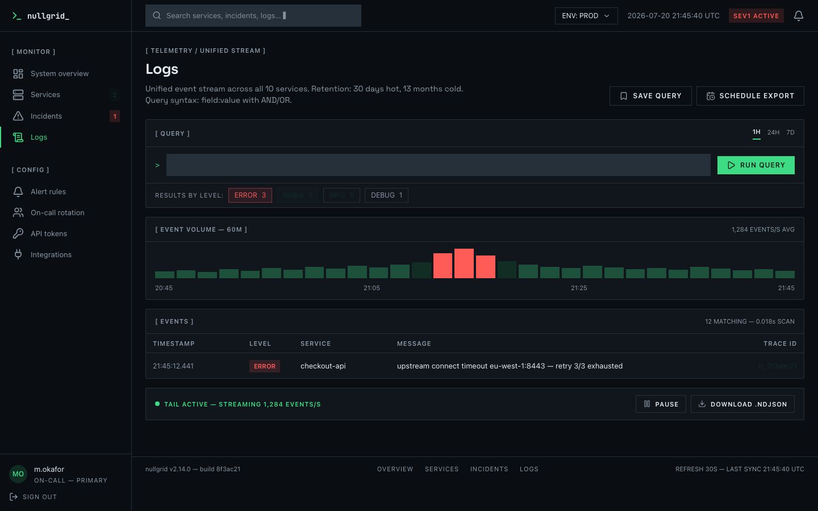Click the bookmark icon on Save Query
Viewport: 818px width, 511px height.
click(624, 96)
